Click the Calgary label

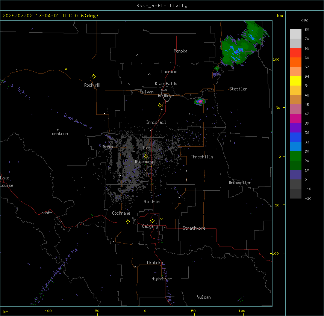150,226
